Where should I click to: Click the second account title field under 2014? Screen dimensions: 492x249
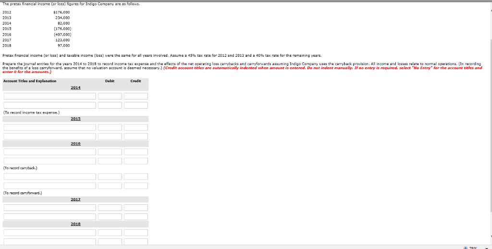(50, 105)
